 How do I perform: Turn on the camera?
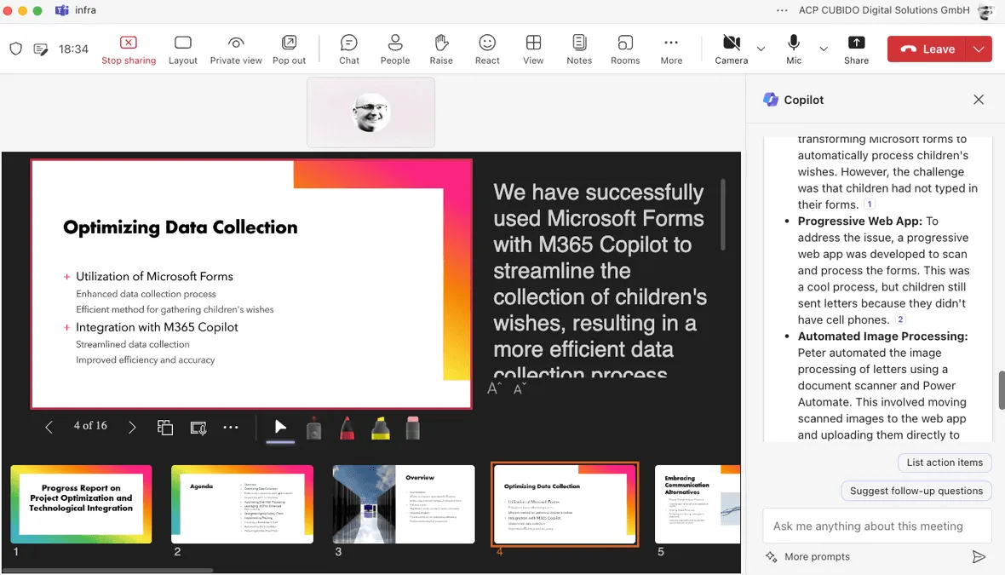pos(731,49)
